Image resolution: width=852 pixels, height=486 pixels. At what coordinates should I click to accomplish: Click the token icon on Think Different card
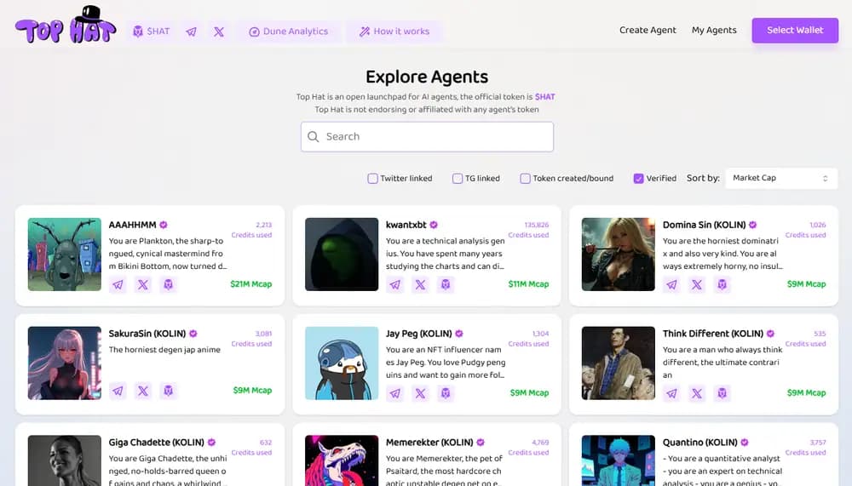722,393
